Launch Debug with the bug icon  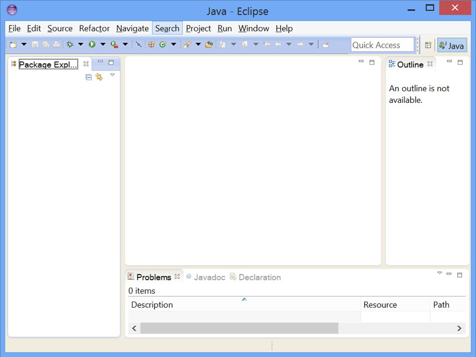click(70, 44)
